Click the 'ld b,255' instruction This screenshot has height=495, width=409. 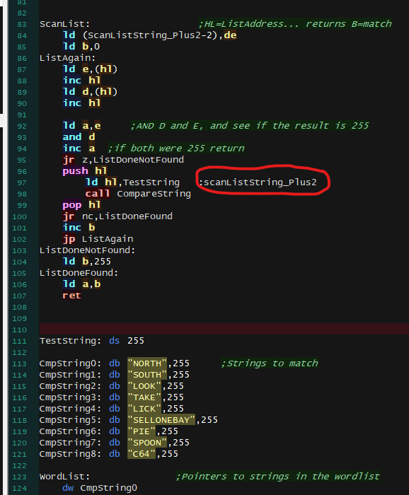pos(87,262)
